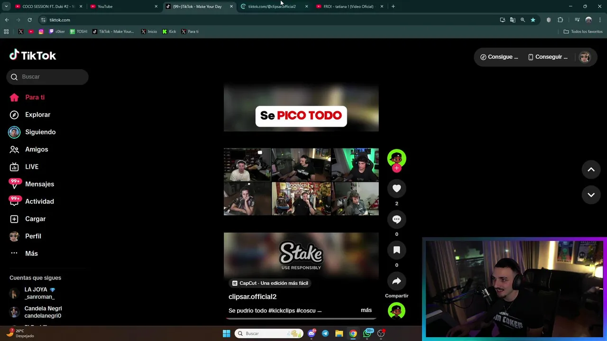Open the media controls icon in Chrome toolbar
This screenshot has width=607, height=341.
point(577,20)
